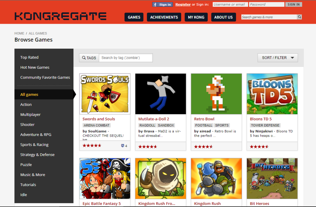This screenshot has width=316, height=207.
Task: Click the Tags search button
Action: point(89,58)
